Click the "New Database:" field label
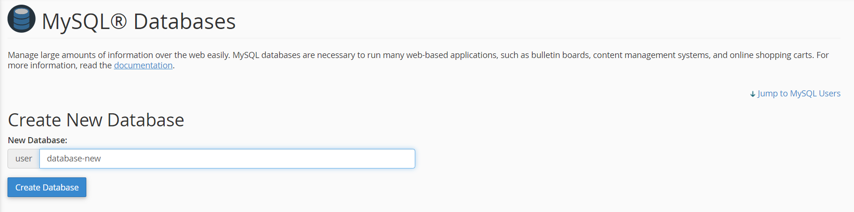 (x=38, y=140)
